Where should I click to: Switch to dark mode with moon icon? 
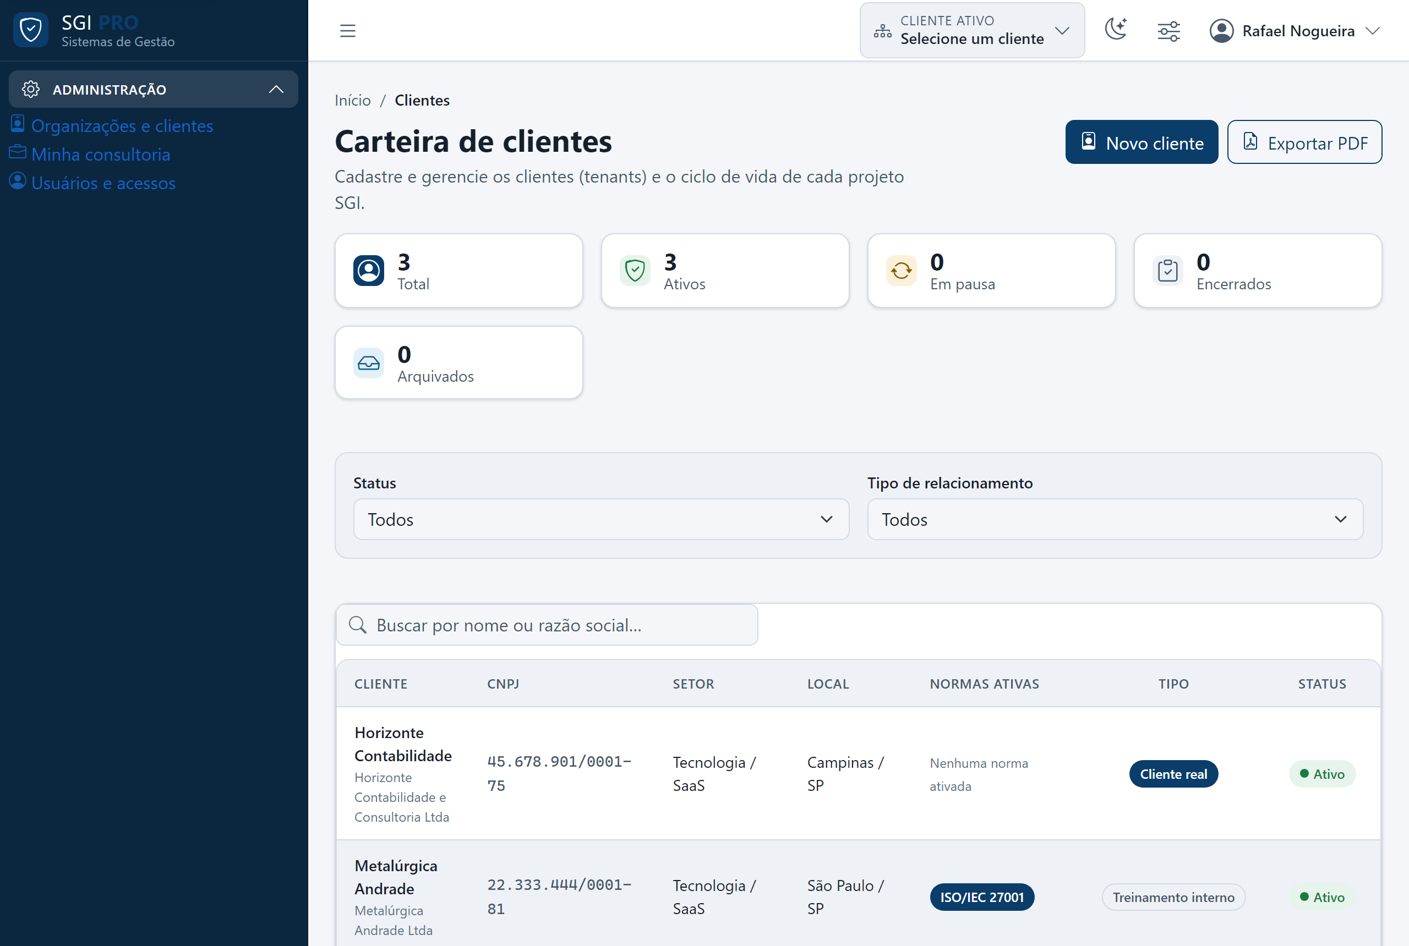tap(1116, 30)
